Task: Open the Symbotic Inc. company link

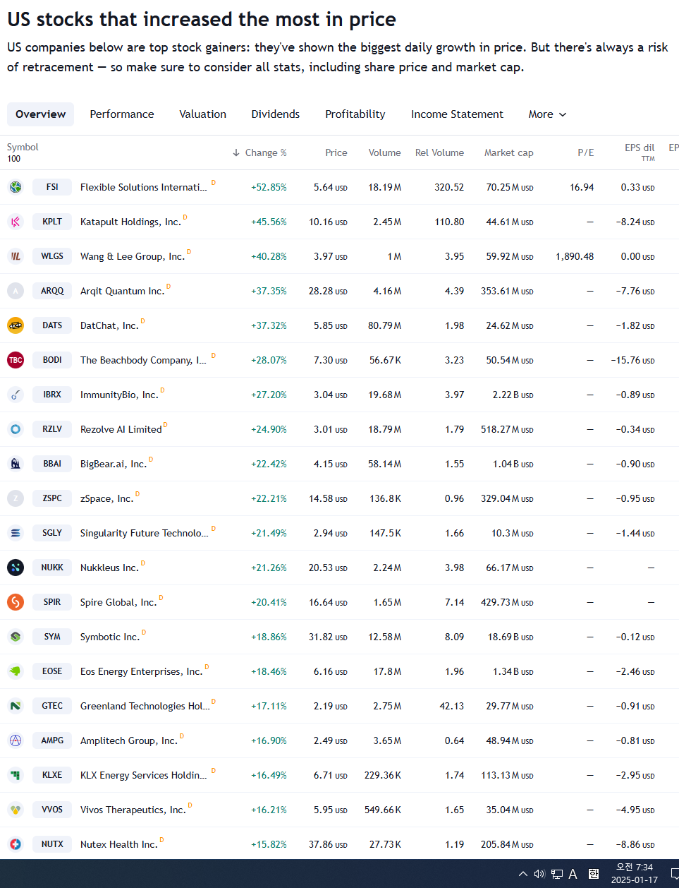Action: click(x=110, y=637)
